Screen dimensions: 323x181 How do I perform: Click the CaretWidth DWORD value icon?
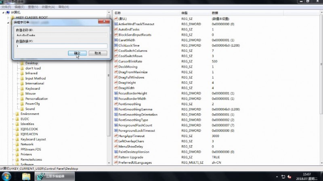[x=116, y=40]
